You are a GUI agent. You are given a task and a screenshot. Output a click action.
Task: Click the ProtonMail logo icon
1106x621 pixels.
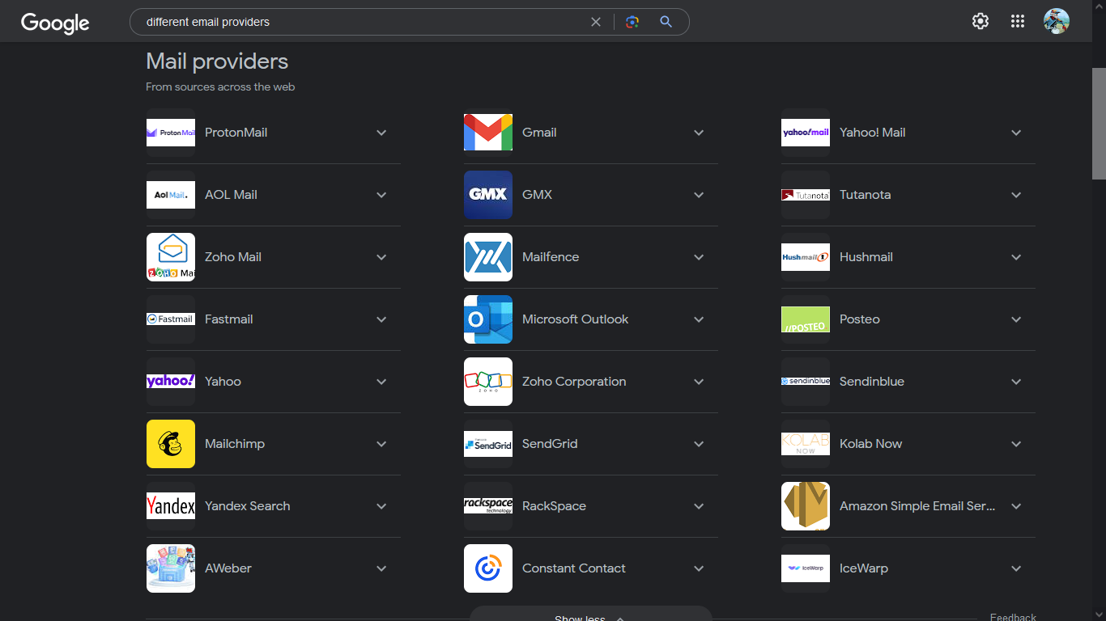pos(171,133)
